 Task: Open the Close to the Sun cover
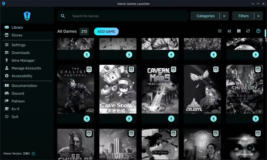pyautogui.click(x=202, y=144)
